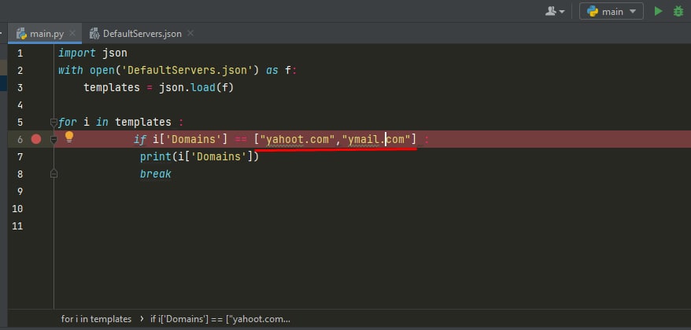
Task: Click the break keyword on line 8
Action: click(x=156, y=174)
